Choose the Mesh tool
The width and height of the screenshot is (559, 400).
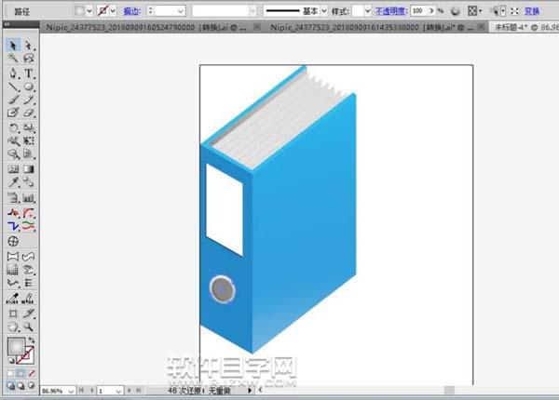(x=13, y=169)
